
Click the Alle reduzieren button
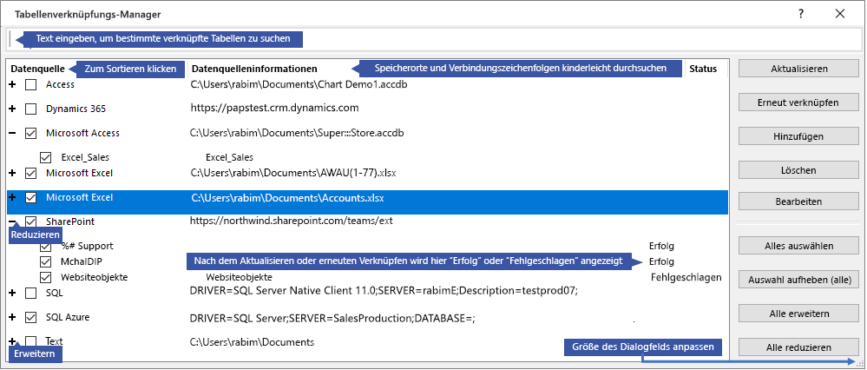click(x=799, y=347)
